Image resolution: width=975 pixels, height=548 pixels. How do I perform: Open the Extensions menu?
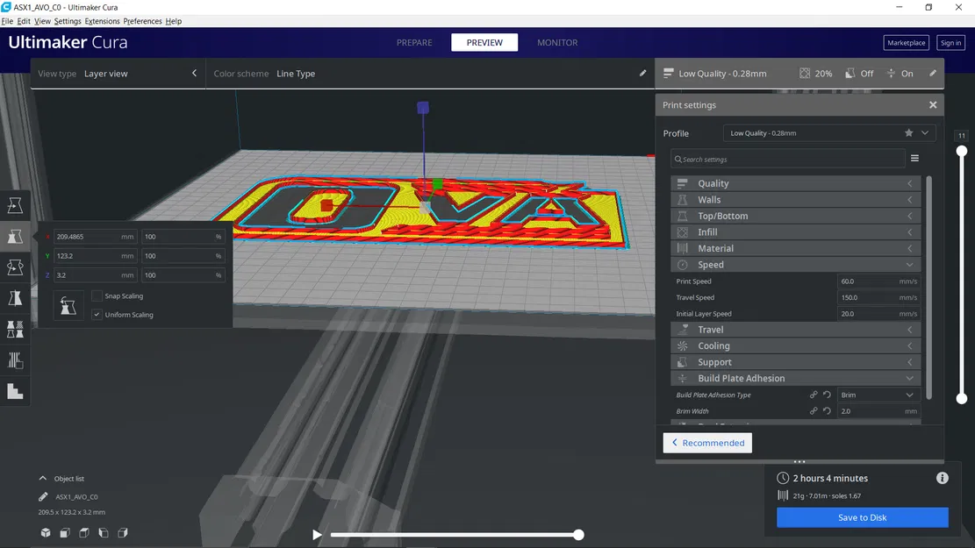(x=102, y=21)
